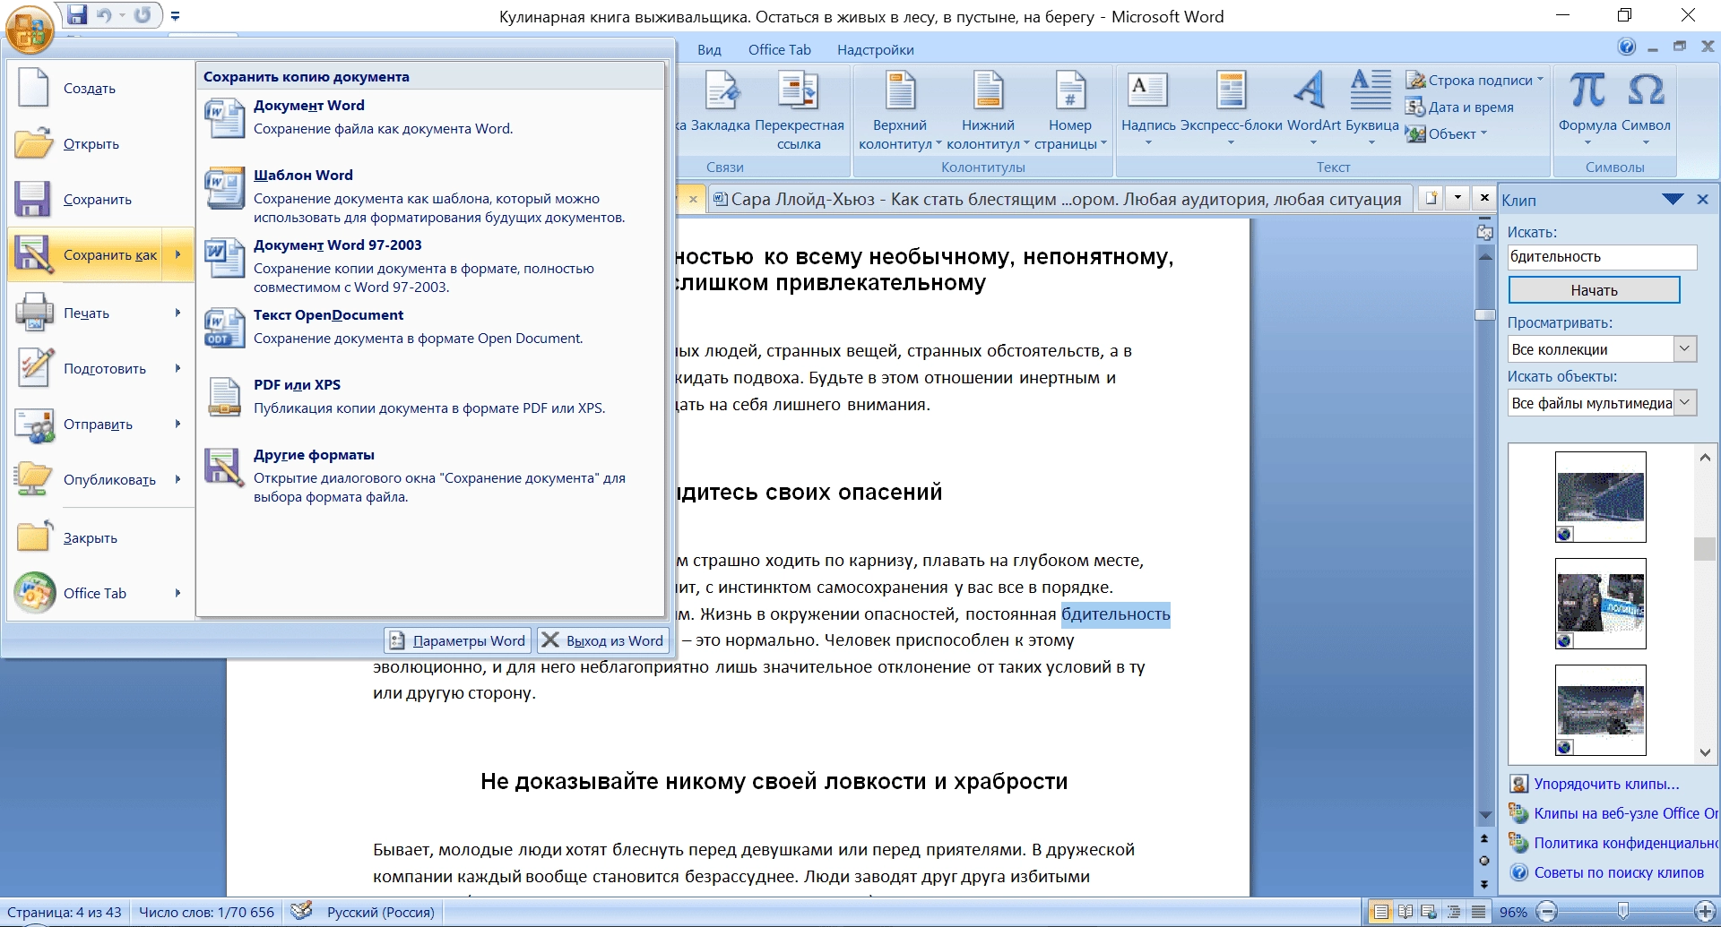Select Сохранить как menu entry
This screenshot has height=927, width=1721.
[x=100, y=255]
